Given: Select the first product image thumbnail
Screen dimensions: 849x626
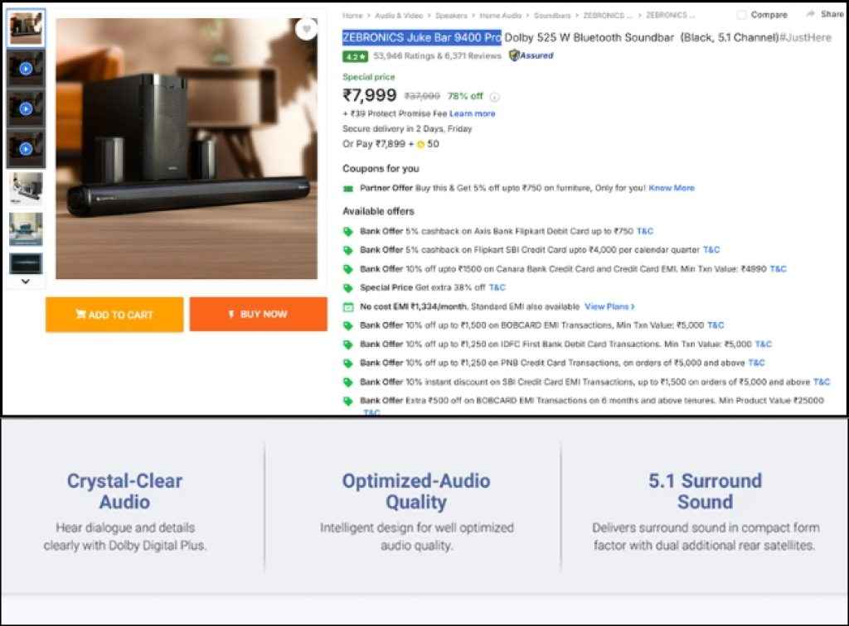Looking at the screenshot, I should (26, 29).
